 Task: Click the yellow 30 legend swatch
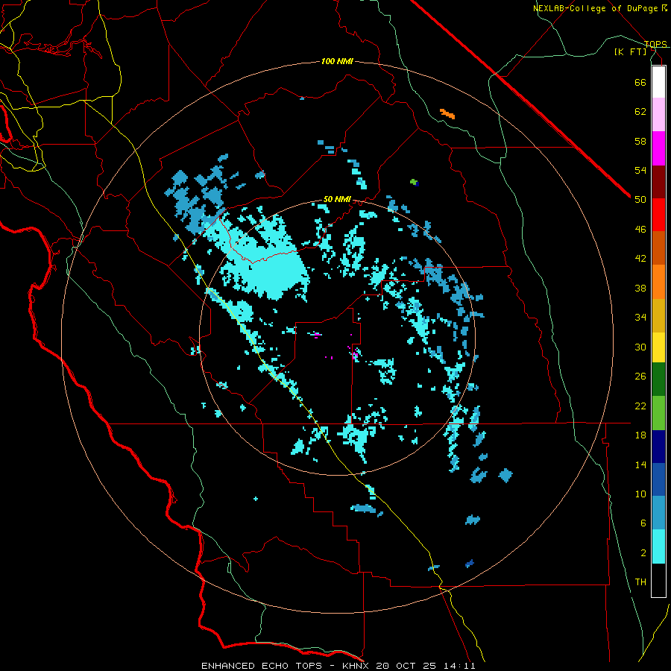click(x=658, y=347)
